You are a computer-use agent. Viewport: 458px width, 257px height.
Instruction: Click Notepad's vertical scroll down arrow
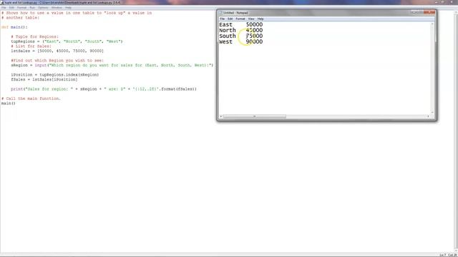pyautogui.click(x=432, y=112)
